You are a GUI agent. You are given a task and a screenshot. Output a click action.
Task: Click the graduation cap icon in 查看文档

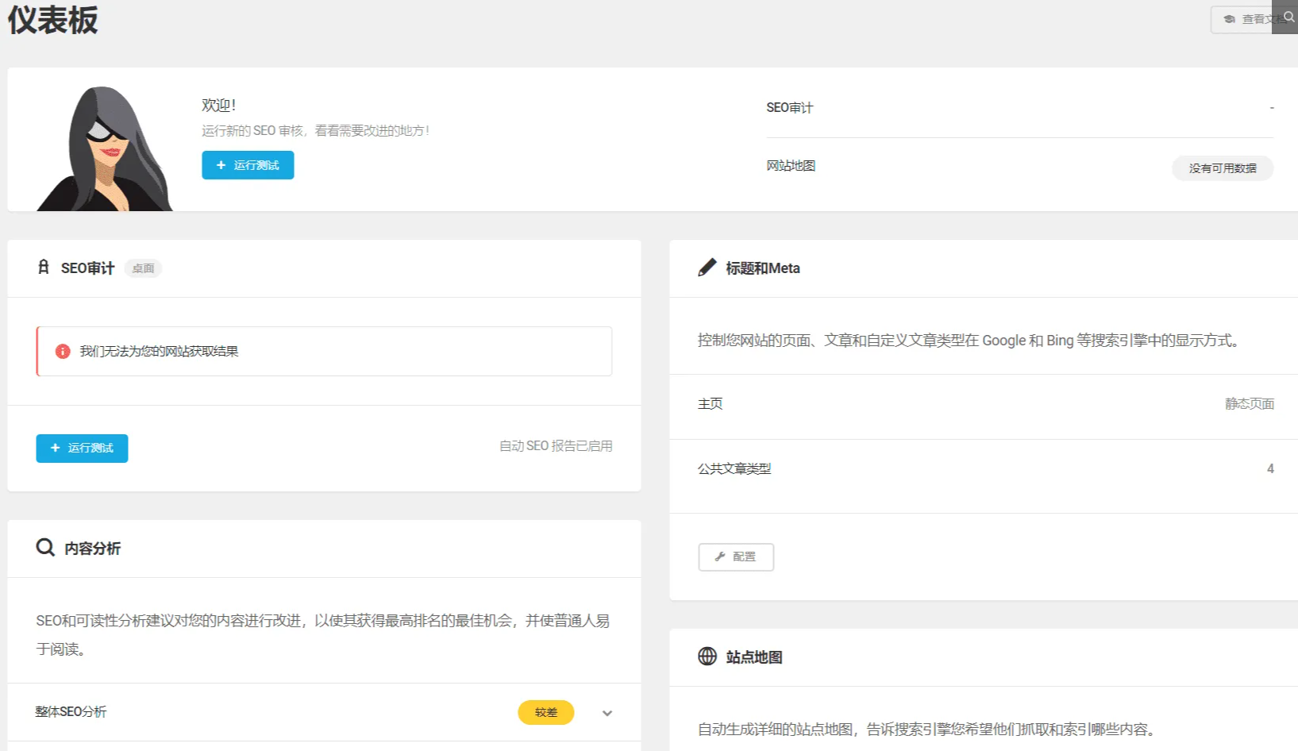(1229, 19)
